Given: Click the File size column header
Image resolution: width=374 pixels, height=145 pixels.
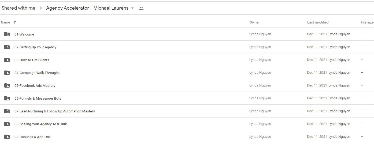Looking at the screenshot, I should coord(367,22).
